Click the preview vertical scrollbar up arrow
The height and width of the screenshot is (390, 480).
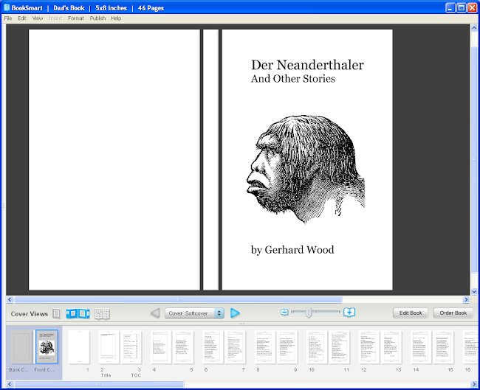point(474,28)
